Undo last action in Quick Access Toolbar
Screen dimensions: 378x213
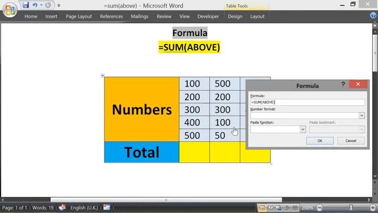pyautogui.click(x=35, y=5)
